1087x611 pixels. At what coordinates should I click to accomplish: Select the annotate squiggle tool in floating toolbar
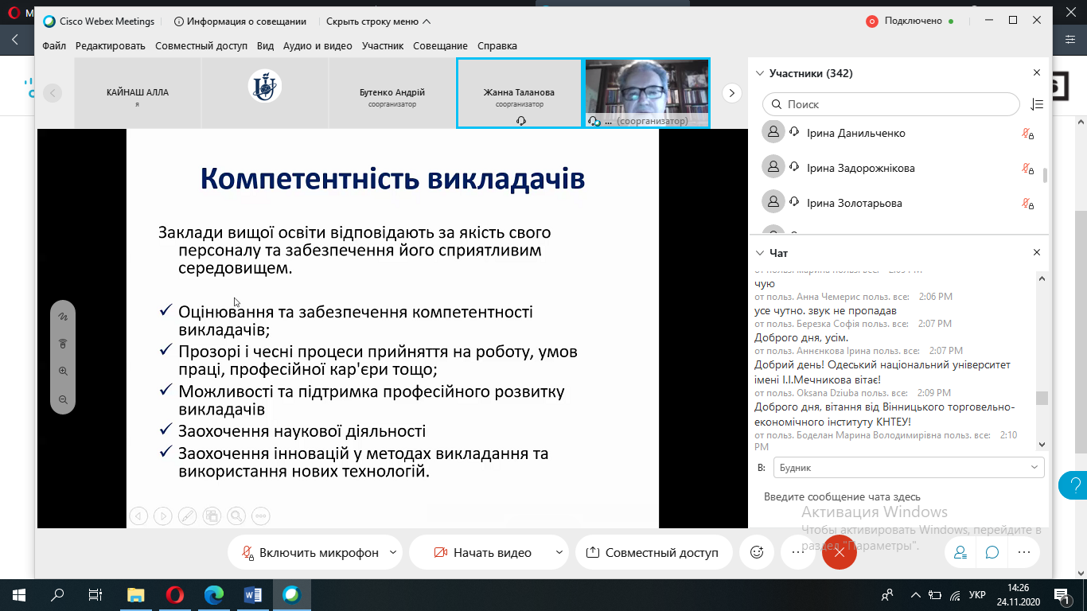(63, 317)
